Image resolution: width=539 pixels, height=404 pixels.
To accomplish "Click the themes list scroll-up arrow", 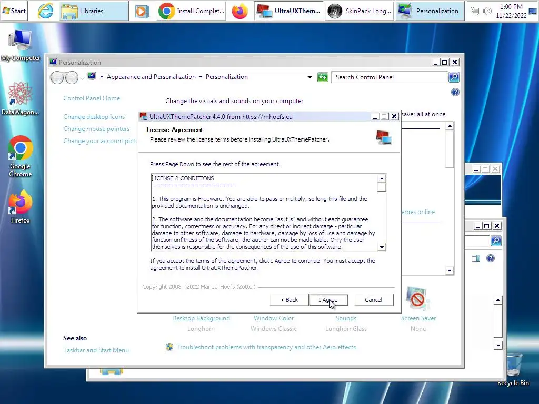I will [450, 126].
